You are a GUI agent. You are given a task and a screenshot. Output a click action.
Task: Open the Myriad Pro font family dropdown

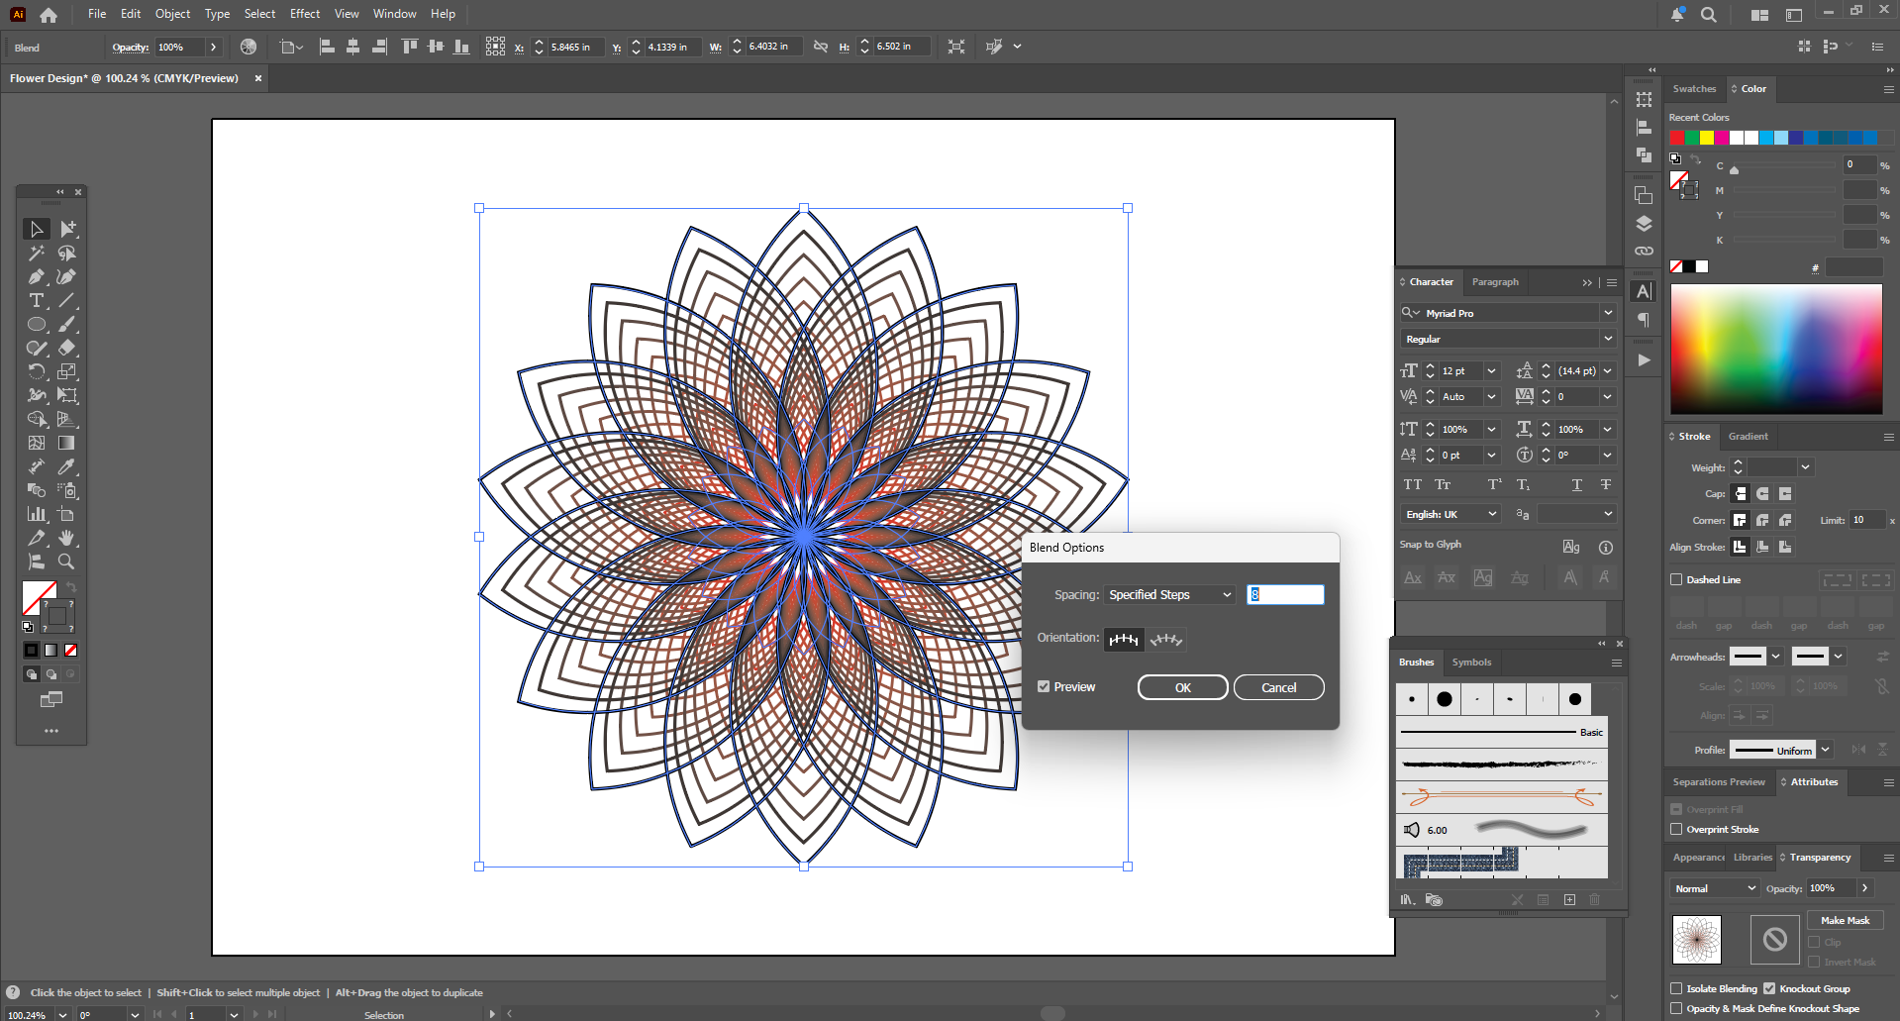tap(1607, 313)
